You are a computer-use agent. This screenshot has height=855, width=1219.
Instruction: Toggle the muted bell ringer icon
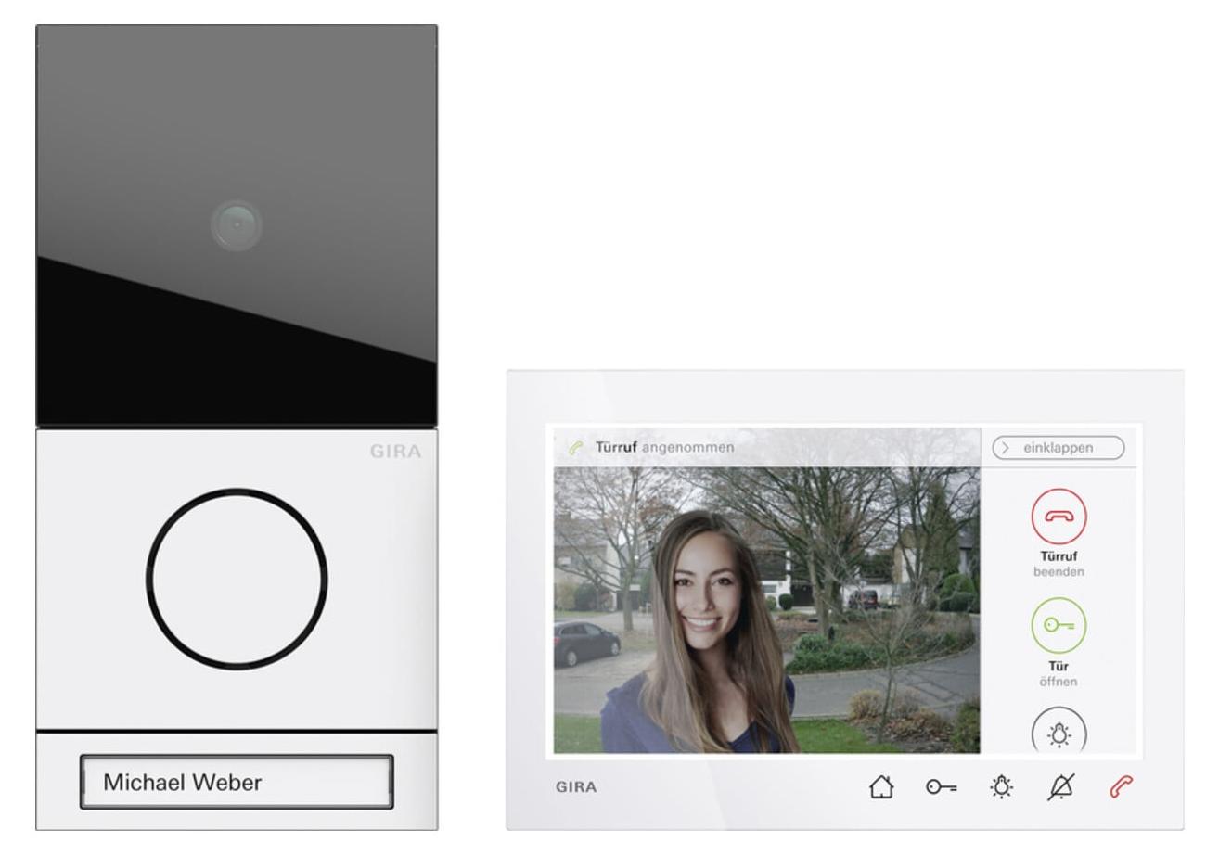[x=1060, y=787]
